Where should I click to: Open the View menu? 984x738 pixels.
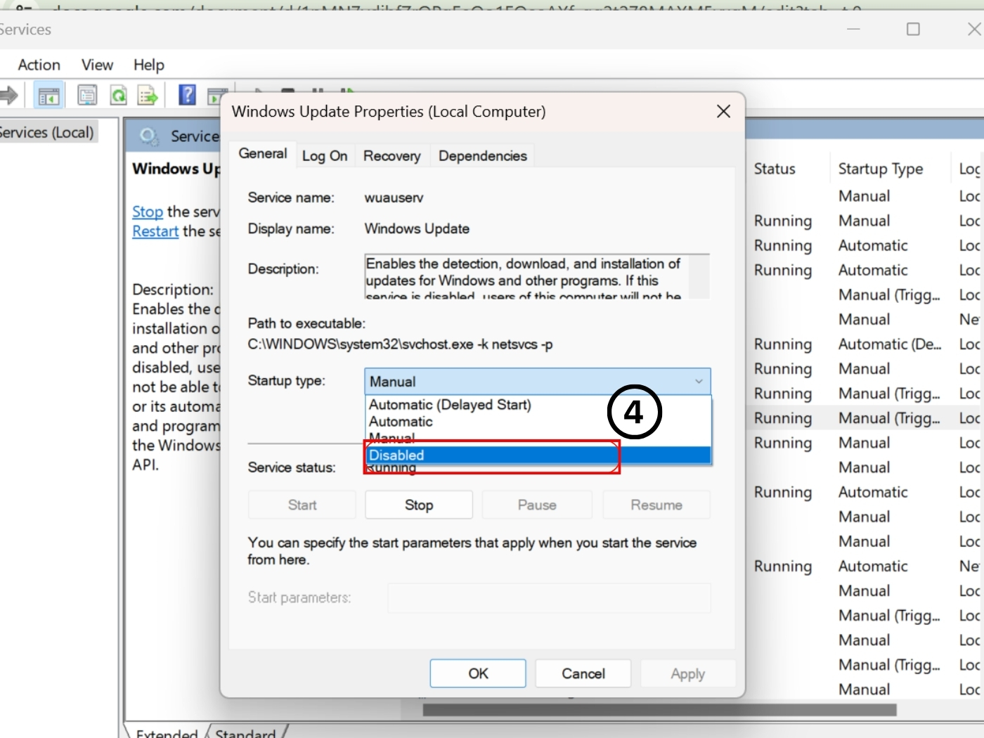97,65
